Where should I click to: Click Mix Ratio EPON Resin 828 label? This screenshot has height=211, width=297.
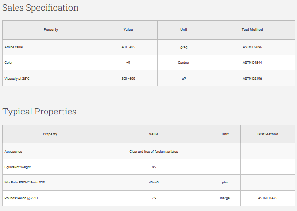click(24, 183)
